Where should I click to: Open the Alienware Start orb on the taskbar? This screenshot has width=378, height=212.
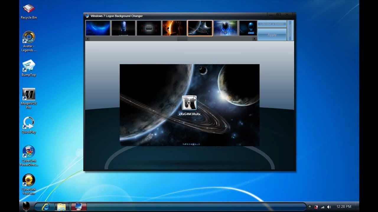click(x=26, y=206)
